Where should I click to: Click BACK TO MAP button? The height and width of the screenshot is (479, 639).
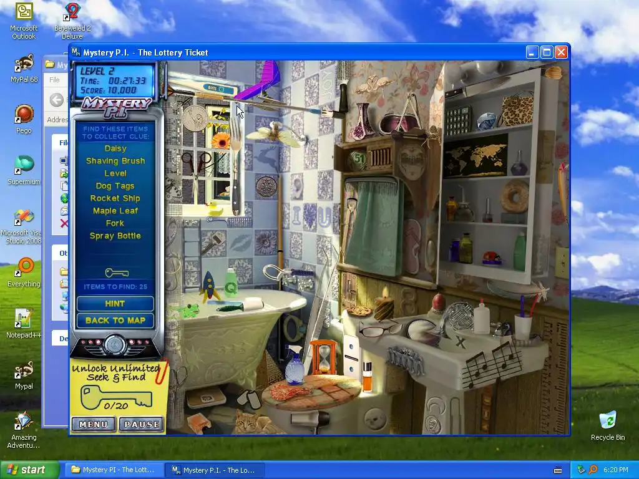click(x=115, y=321)
